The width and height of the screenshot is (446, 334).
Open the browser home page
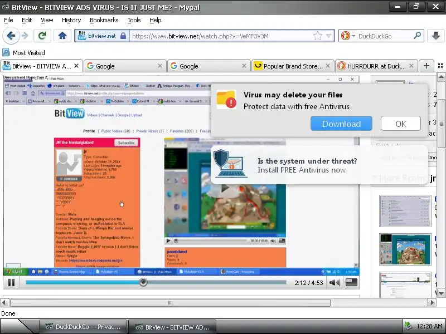point(62,36)
